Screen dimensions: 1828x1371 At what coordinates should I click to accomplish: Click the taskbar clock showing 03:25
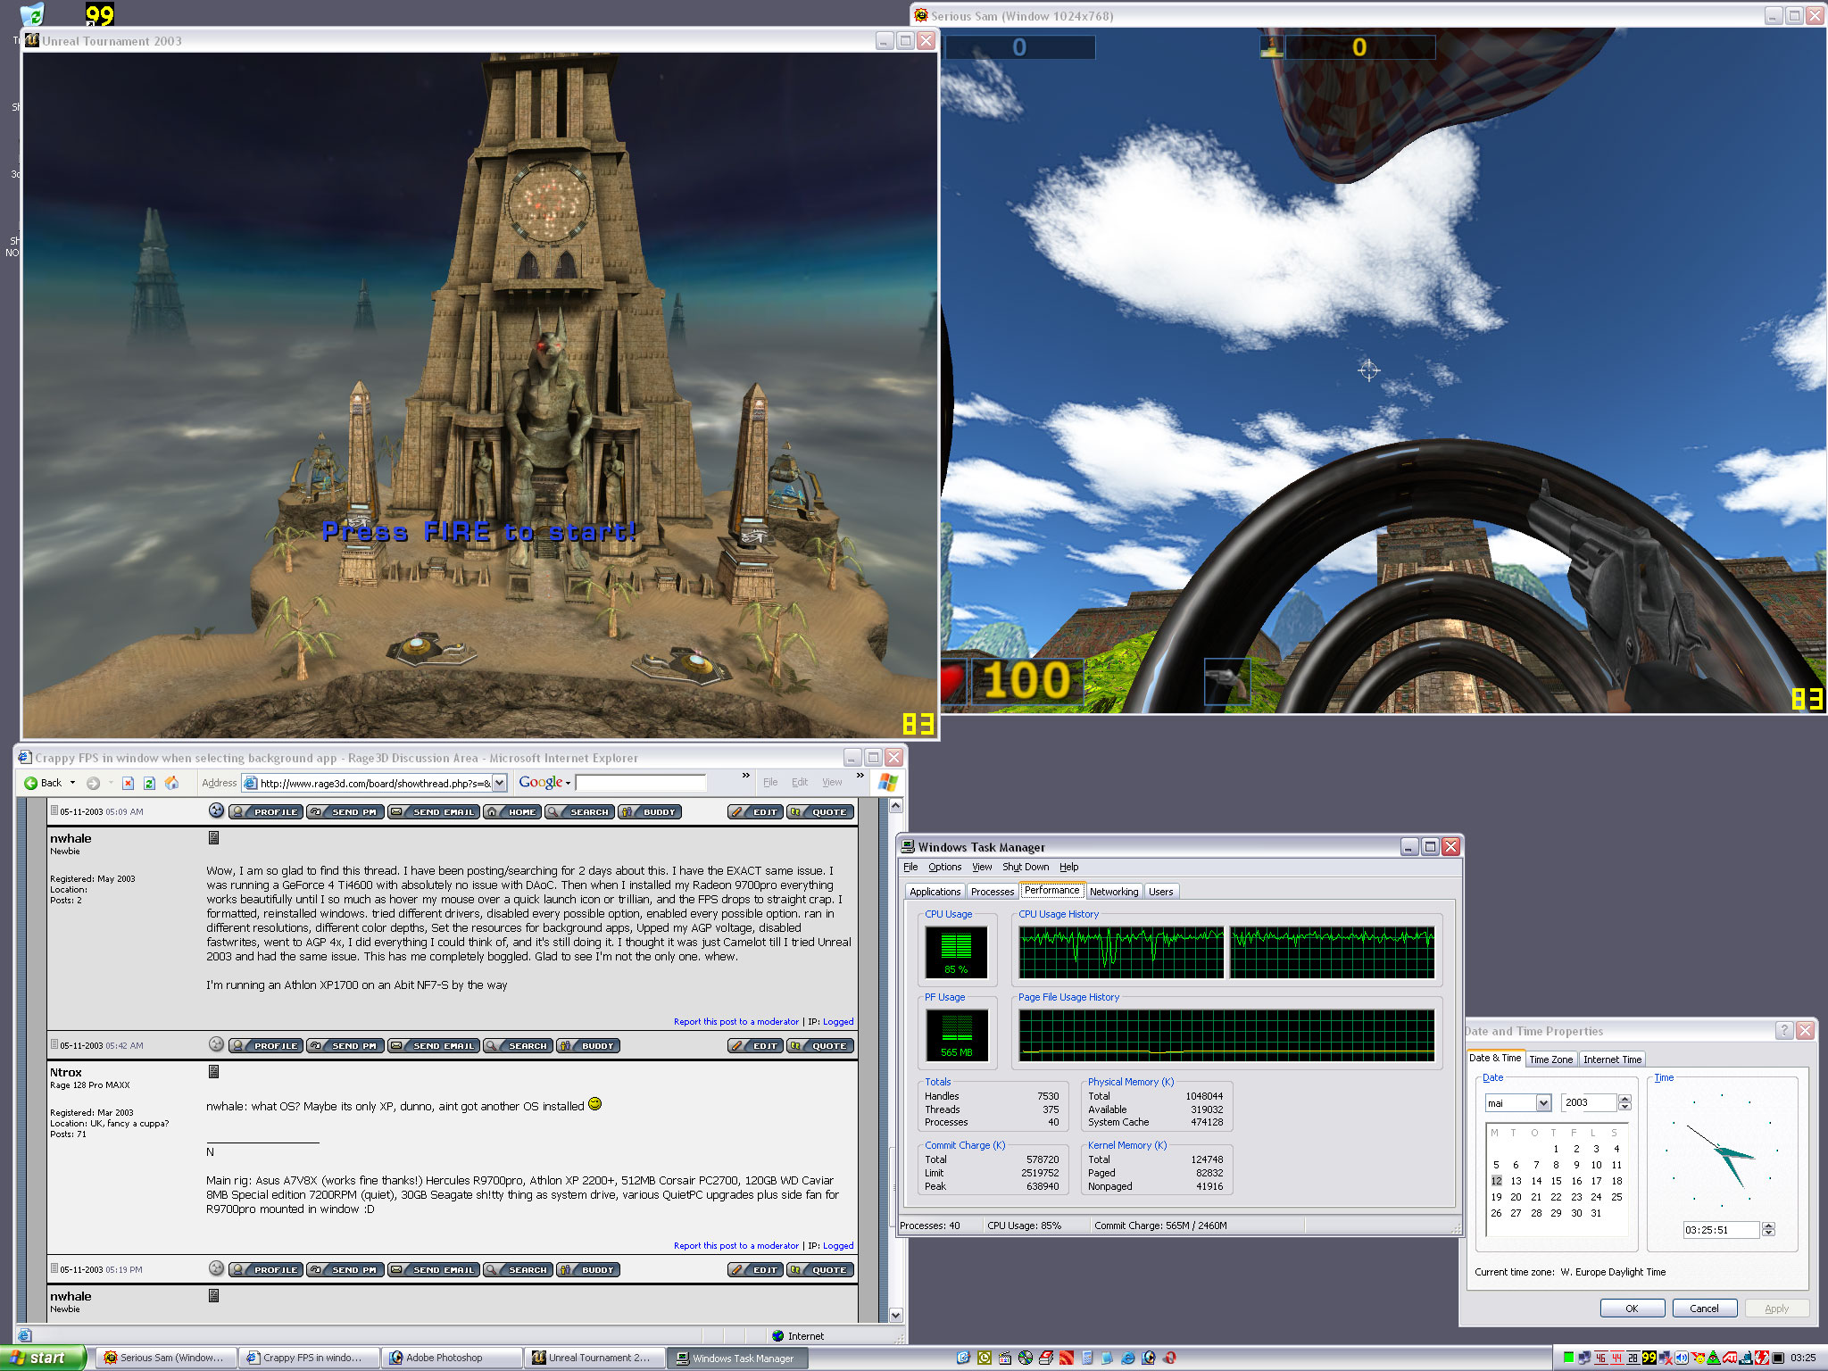[1803, 1358]
